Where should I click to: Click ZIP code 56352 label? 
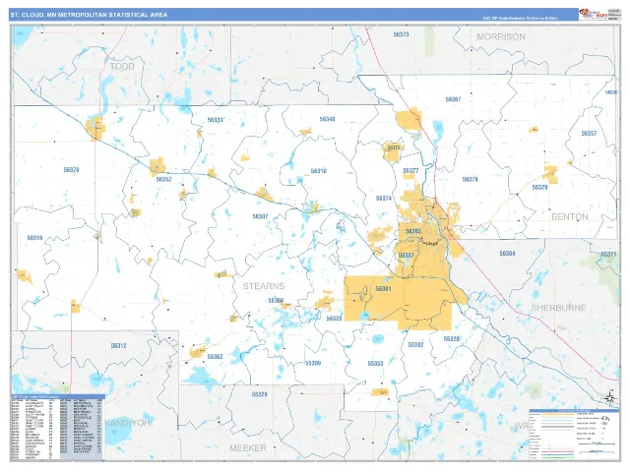click(x=164, y=179)
